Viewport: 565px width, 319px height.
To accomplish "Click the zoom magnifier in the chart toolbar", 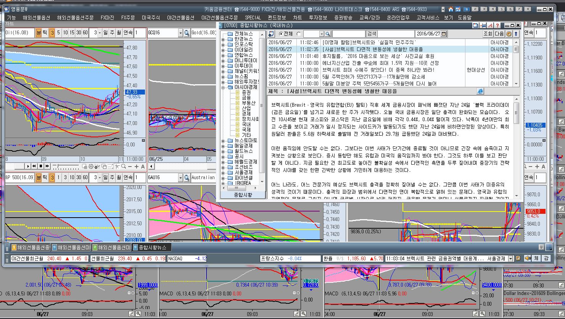I will (x=124, y=166).
